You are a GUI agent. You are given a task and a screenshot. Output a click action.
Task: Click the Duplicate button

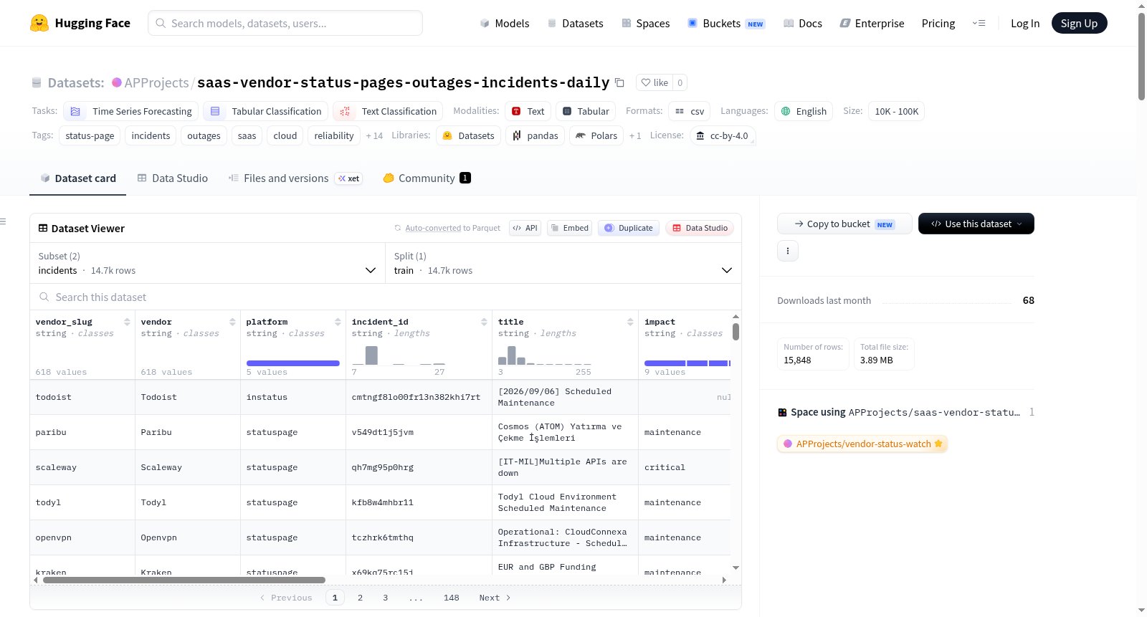[x=629, y=228]
